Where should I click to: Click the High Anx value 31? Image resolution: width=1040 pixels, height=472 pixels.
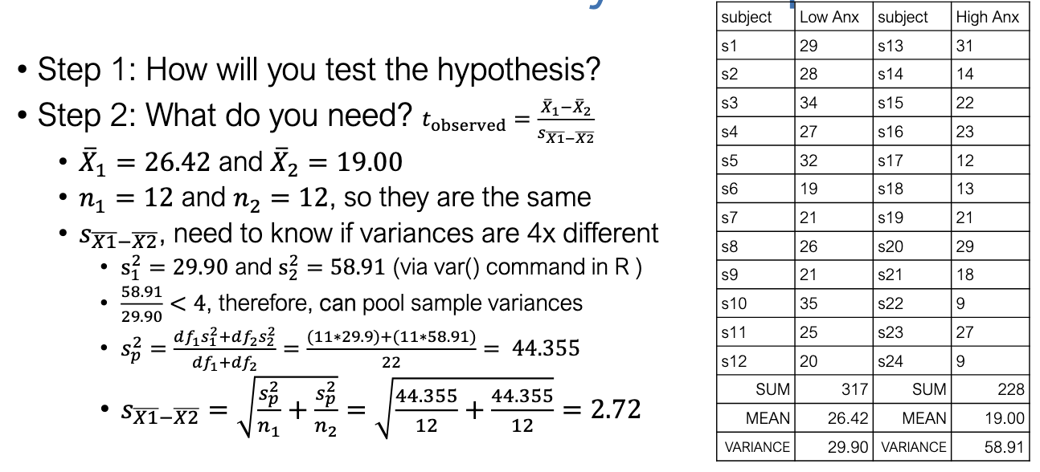pos(965,46)
